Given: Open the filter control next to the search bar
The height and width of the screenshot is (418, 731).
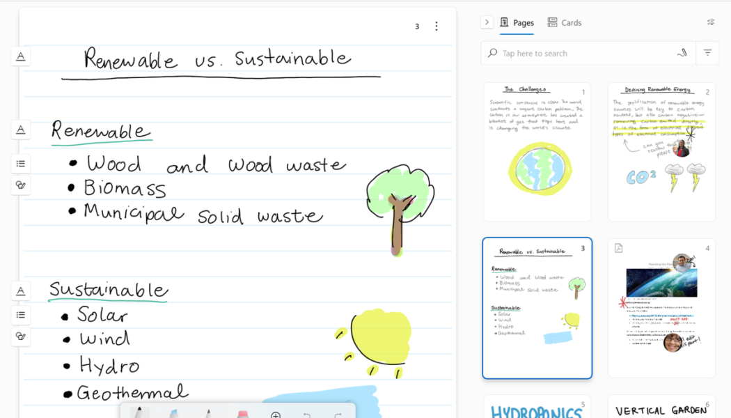Looking at the screenshot, I should click(707, 53).
